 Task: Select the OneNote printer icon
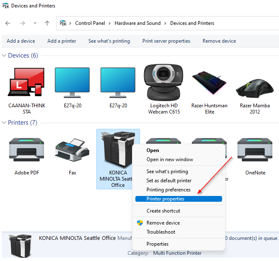pyautogui.click(x=255, y=150)
